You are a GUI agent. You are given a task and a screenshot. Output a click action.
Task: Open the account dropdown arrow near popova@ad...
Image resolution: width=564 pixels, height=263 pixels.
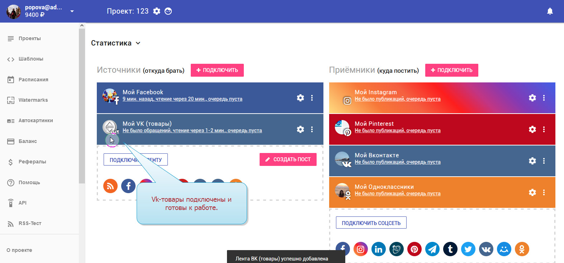click(72, 11)
